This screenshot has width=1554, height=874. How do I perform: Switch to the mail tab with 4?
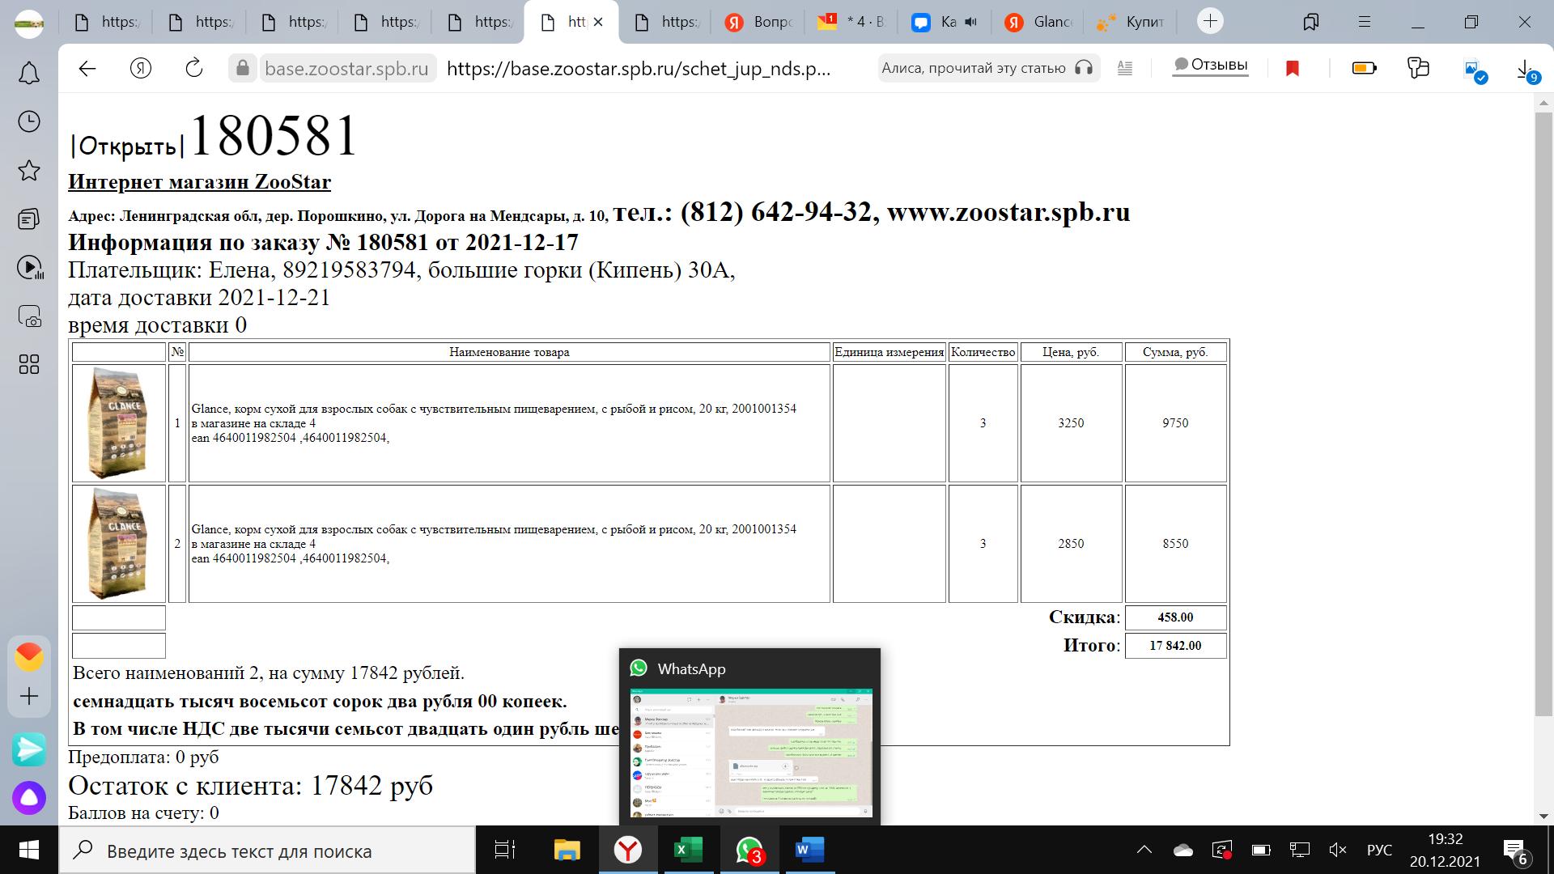(851, 22)
